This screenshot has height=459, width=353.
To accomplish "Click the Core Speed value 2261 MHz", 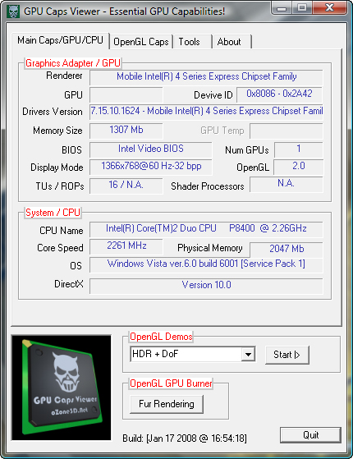I will click(x=126, y=246).
